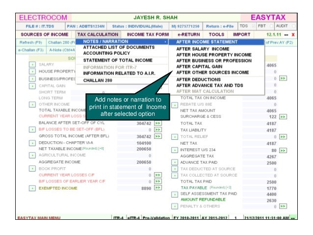Click >> arrow for INTEREST U/S 234 value
Image resolution: width=313 pixels, height=235 pixels.
[x=283, y=150]
